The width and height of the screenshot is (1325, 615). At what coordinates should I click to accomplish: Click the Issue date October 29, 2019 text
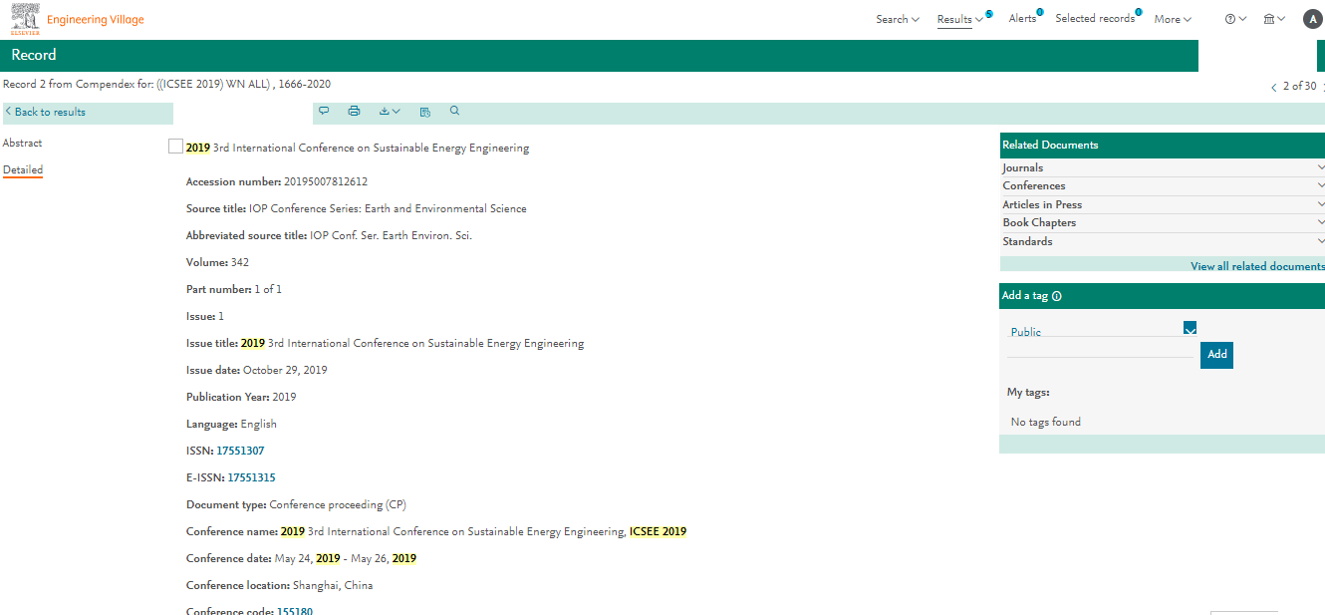[257, 370]
